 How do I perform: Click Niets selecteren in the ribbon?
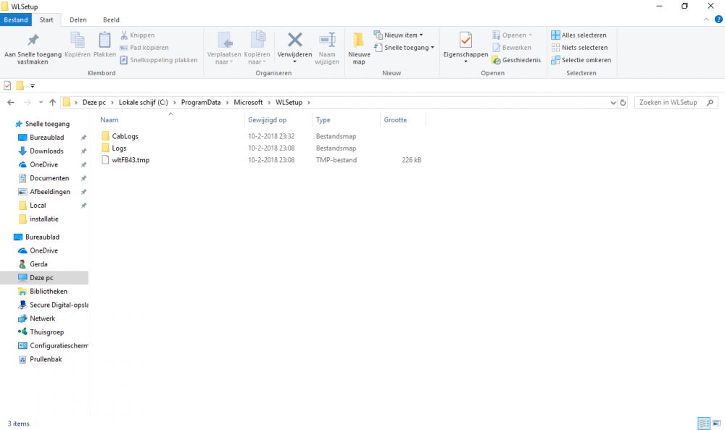pyautogui.click(x=579, y=47)
